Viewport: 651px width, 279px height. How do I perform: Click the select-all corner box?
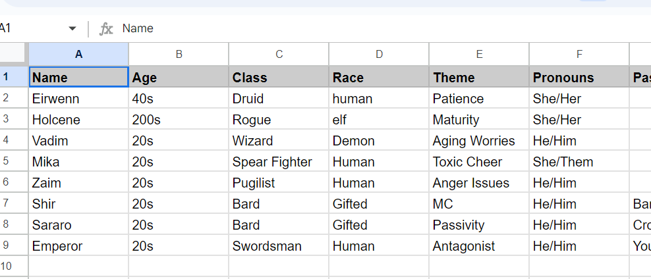click(x=13, y=54)
